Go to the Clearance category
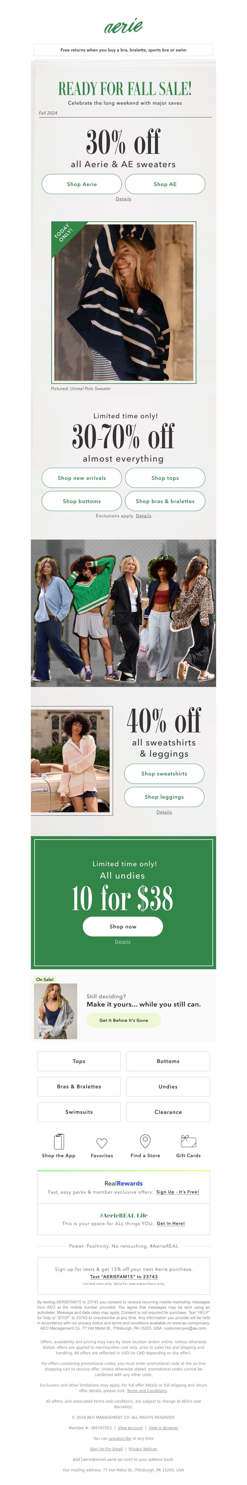 pyautogui.click(x=168, y=1111)
